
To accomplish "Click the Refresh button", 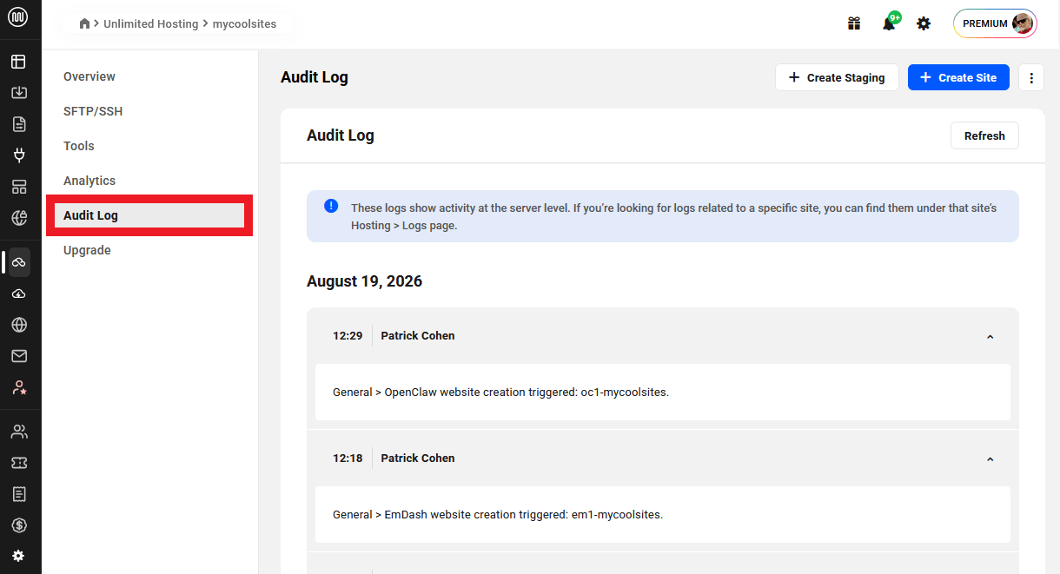I will point(984,135).
